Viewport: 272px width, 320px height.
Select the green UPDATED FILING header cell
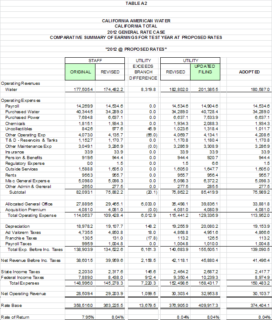point(205,69)
